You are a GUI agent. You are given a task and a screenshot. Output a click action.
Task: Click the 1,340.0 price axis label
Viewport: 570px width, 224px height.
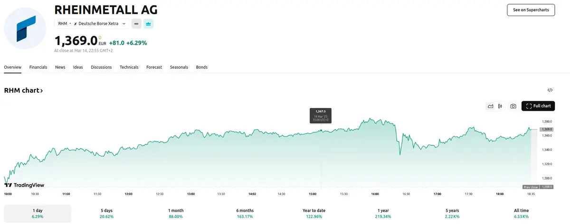pos(546,150)
